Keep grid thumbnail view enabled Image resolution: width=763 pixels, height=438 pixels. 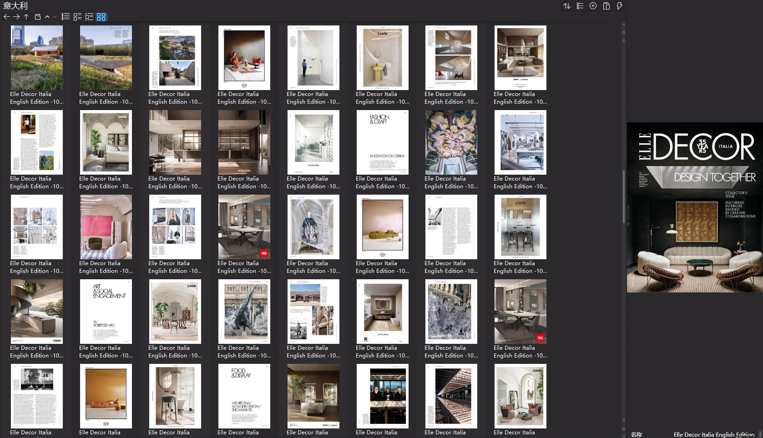tap(102, 17)
